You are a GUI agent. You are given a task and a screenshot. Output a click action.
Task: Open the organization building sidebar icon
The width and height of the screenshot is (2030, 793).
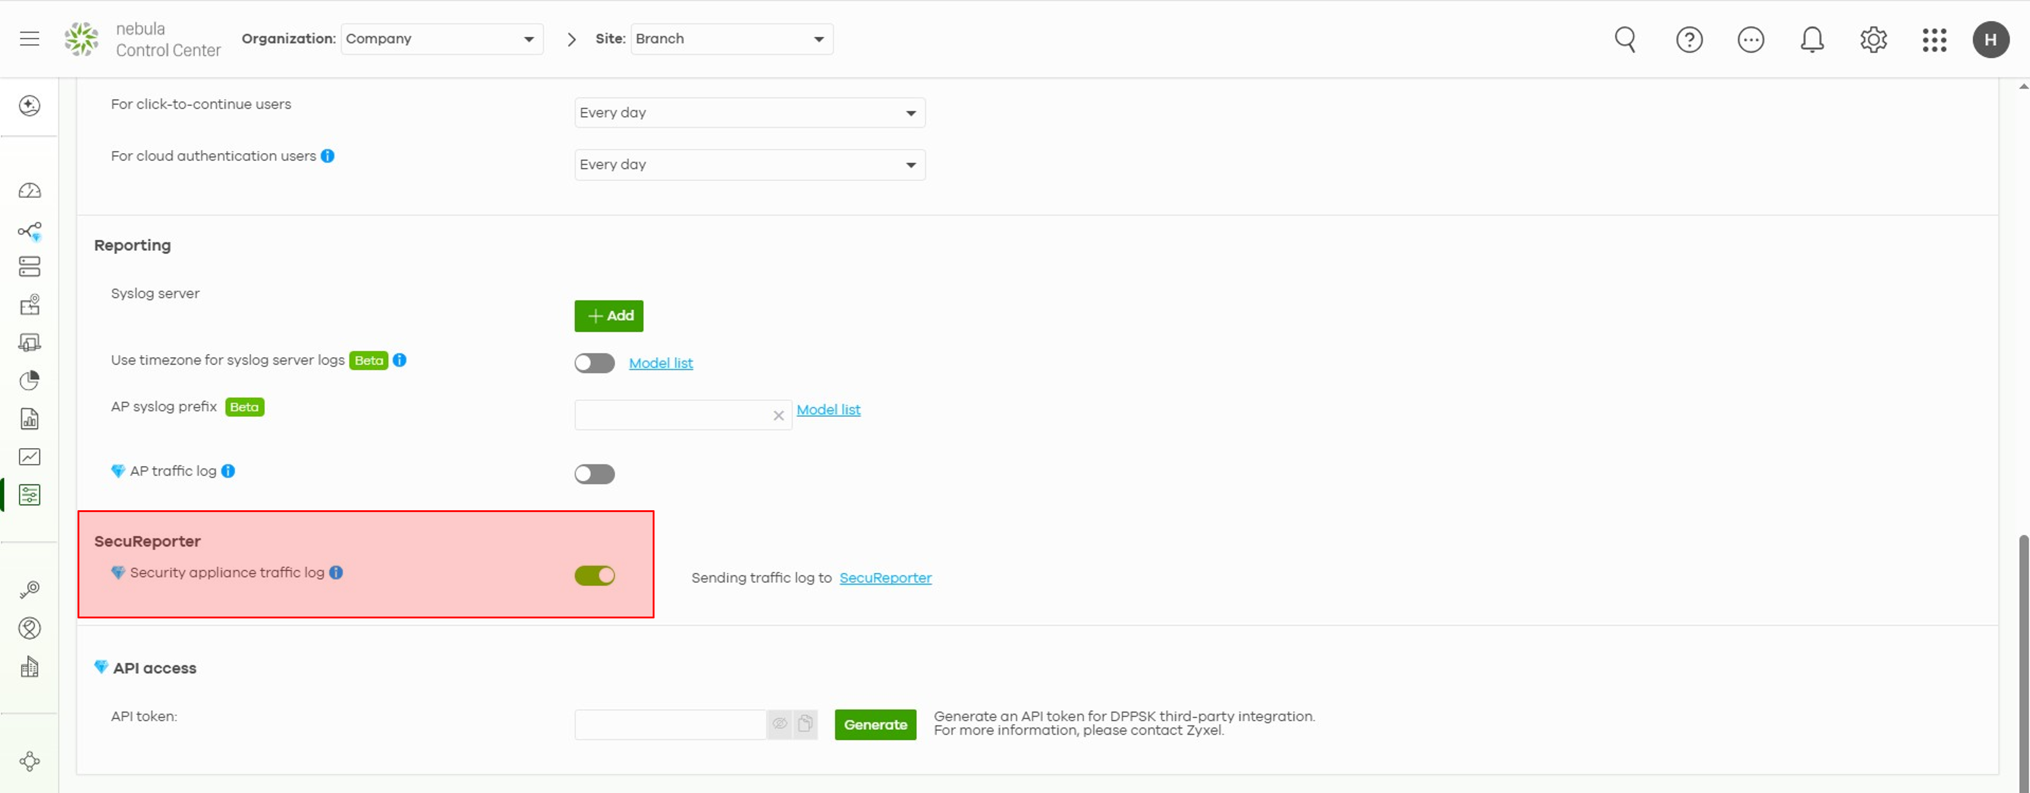(29, 667)
